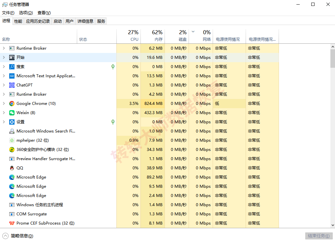Sort processes by 磁盘 column
The width and height of the screenshot is (335, 243).
pyautogui.click(x=177, y=36)
